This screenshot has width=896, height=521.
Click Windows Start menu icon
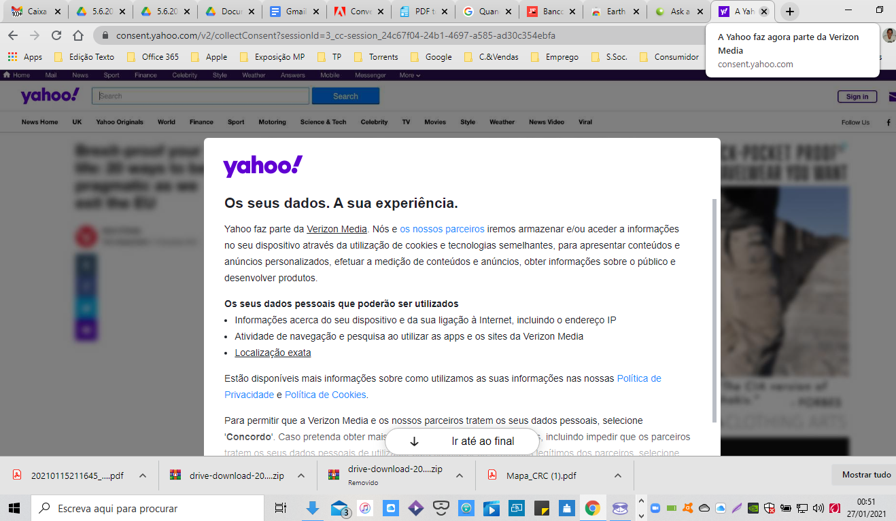point(15,507)
